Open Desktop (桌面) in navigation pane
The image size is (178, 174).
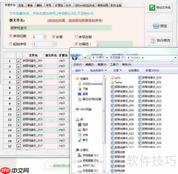tap(83, 94)
